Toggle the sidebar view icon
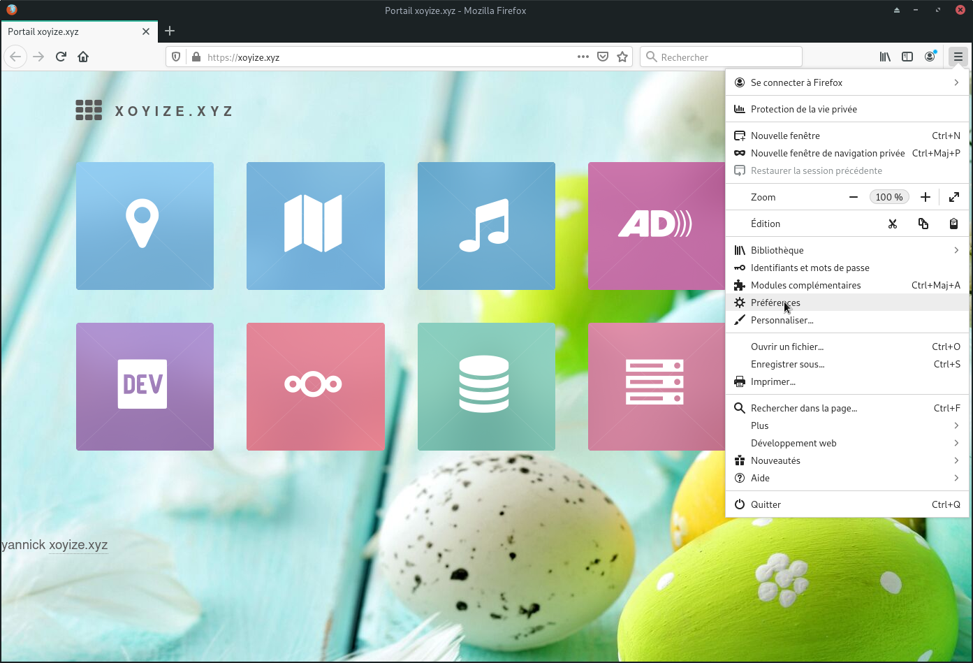Image resolution: width=973 pixels, height=663 pixels. (907, 57)
